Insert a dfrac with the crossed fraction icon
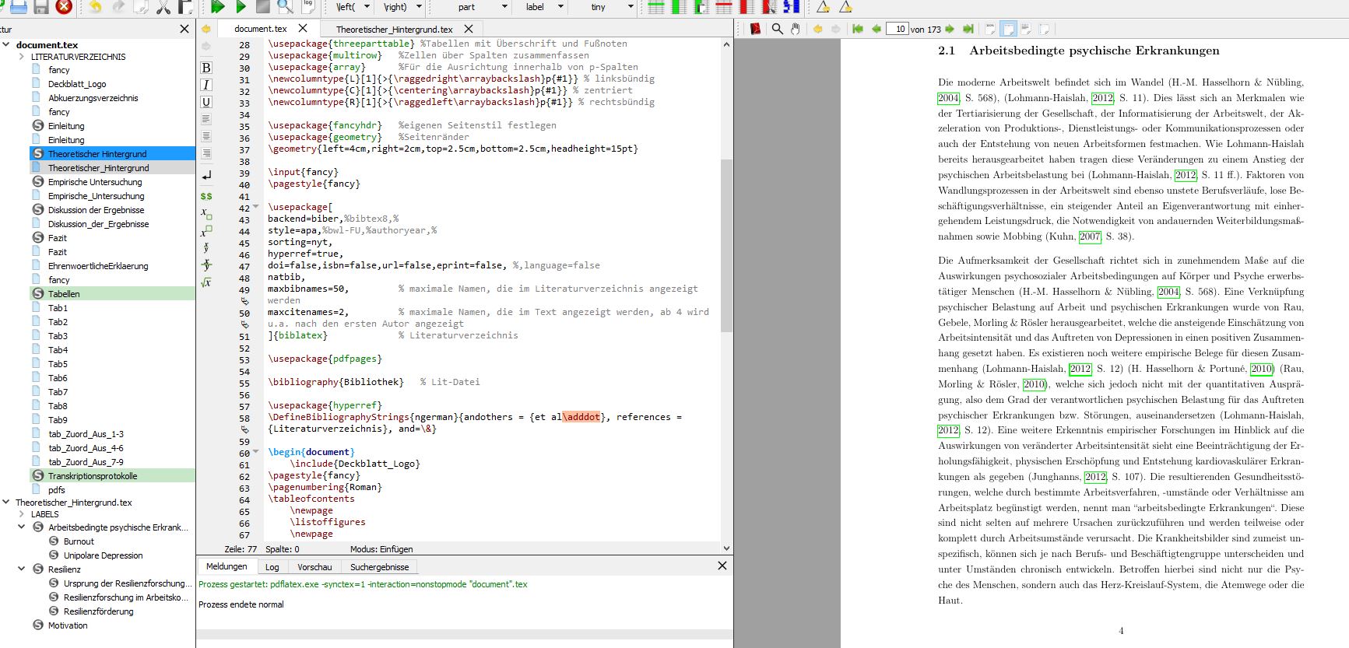The image size is (1349, 648). (206, 265)
